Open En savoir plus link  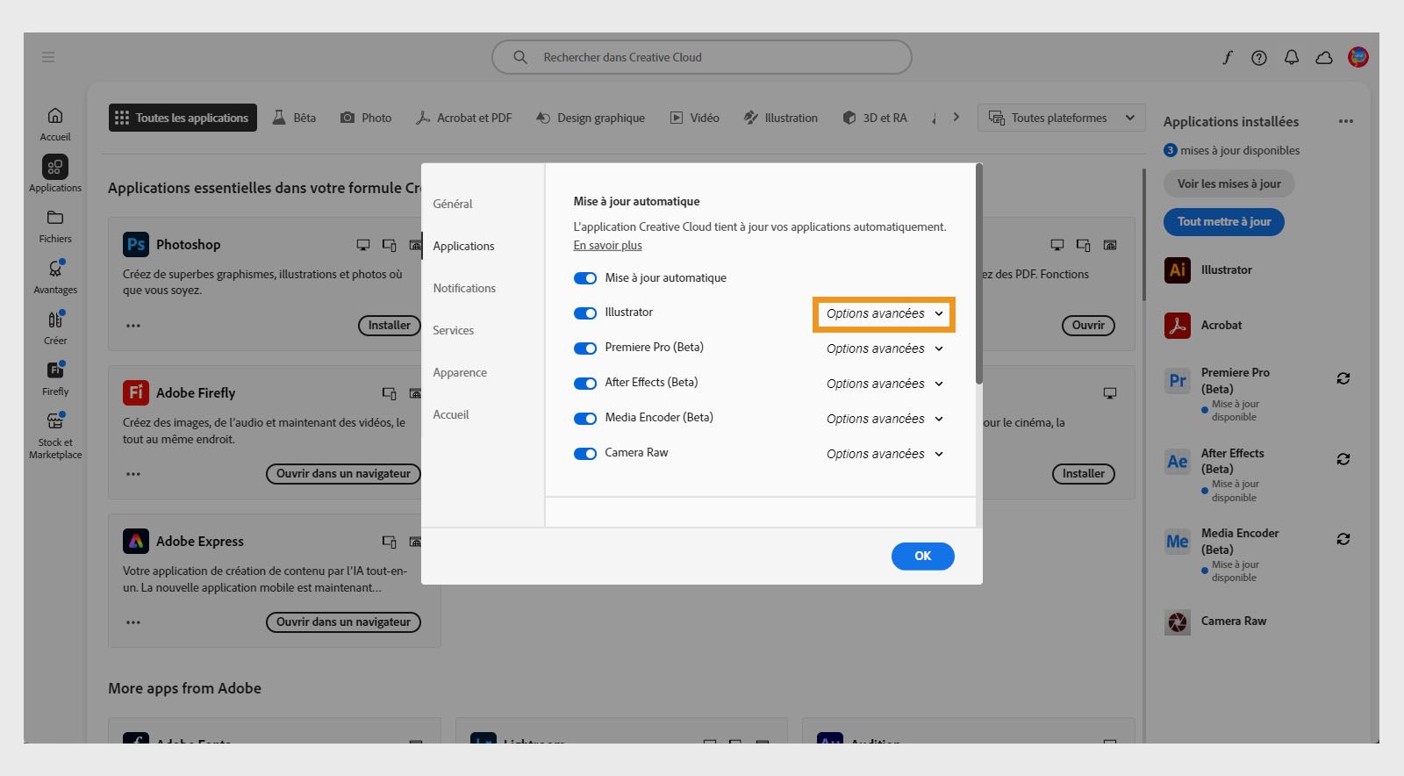[607, 246]
